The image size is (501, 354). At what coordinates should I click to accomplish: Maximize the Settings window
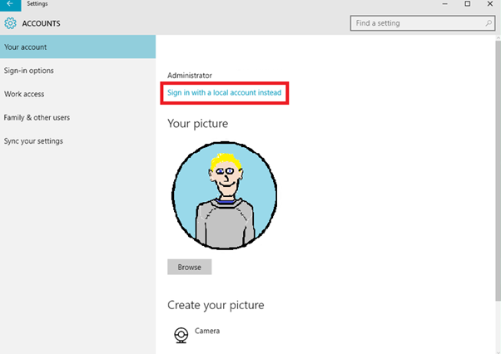coord(468,4)
